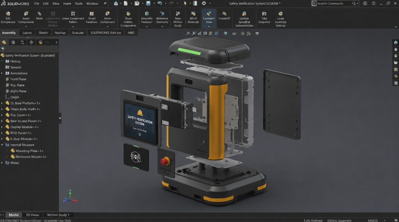Click the Open file icon
Image resolution: width=399 pixels, height=222 pixels.
pyautogui.click(x=137, y=3)
